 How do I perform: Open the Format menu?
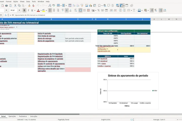pos(9,2)
